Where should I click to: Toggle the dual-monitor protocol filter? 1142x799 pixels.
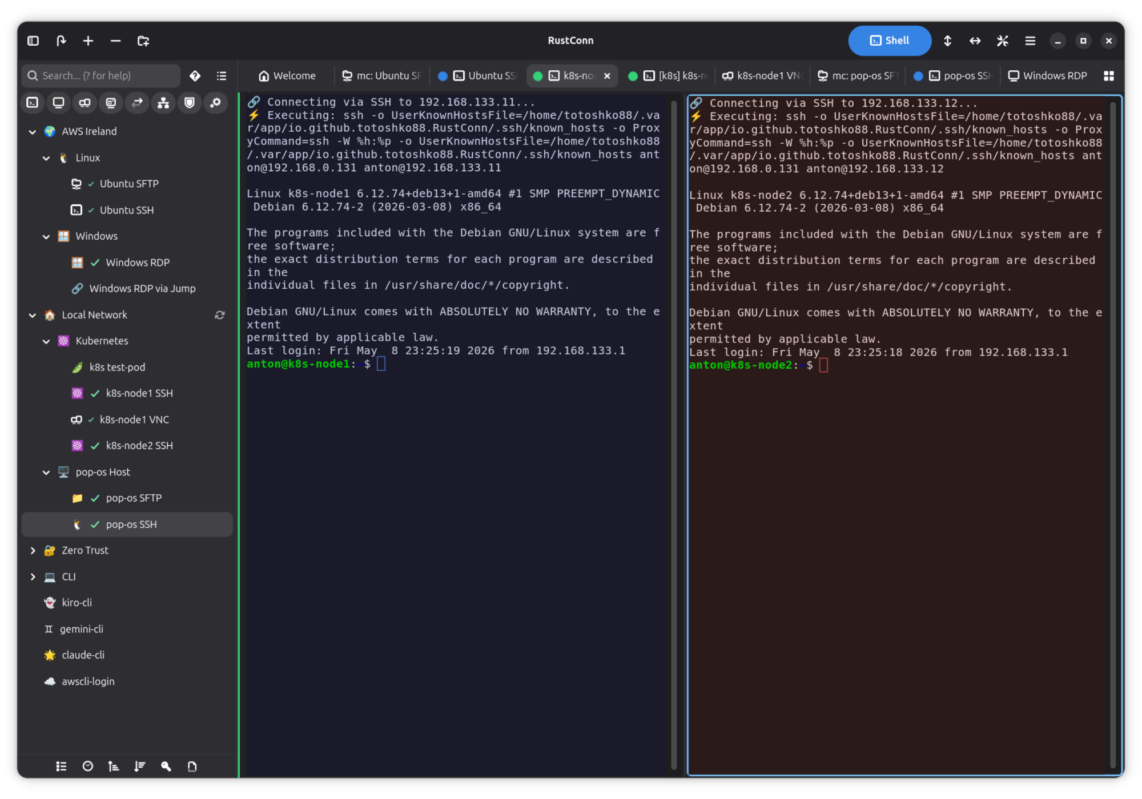(x=85, y=103)
